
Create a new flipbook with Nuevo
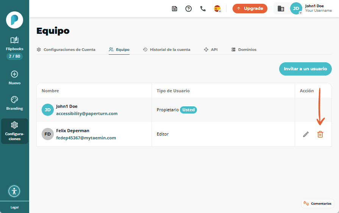pos(14,78)
